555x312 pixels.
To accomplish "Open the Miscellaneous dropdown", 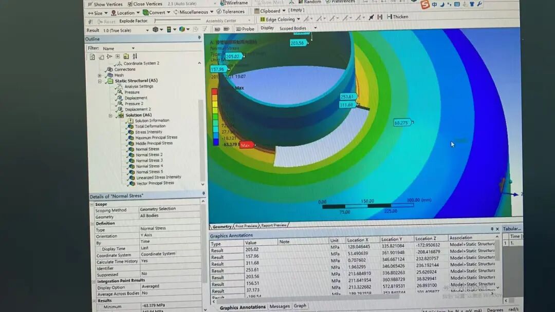I will [193, 12].
